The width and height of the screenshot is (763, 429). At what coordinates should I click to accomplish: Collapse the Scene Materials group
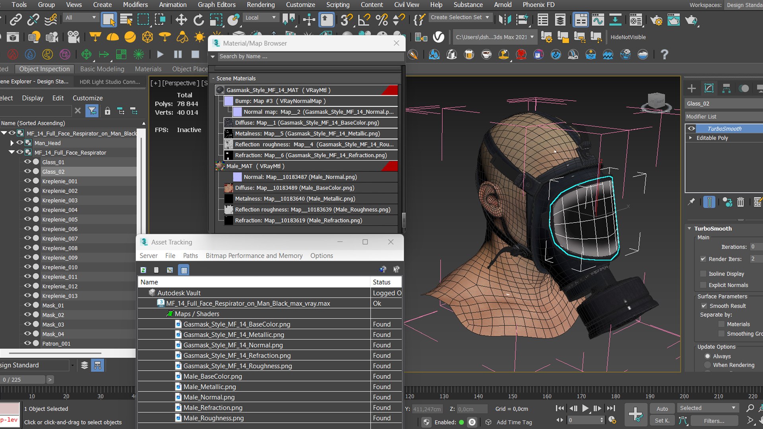point(213,78)
